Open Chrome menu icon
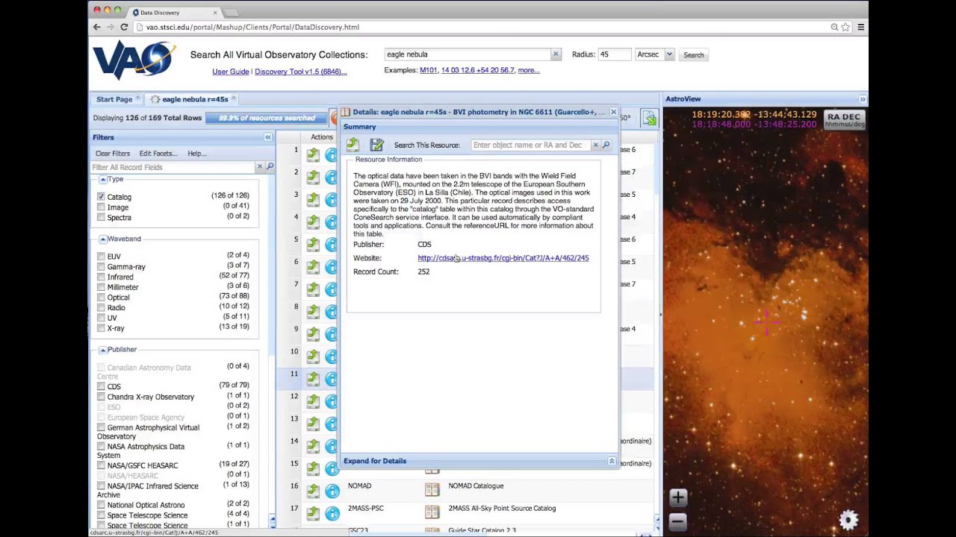This screenshot has height=537, width=956. pos(860,27)
